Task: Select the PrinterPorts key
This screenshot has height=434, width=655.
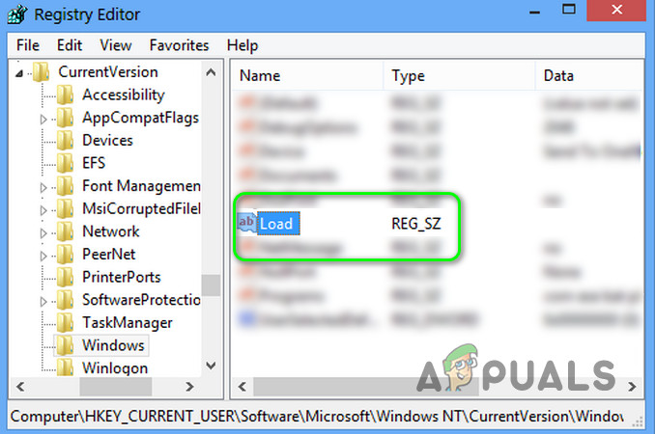Action: pos(121,277)
